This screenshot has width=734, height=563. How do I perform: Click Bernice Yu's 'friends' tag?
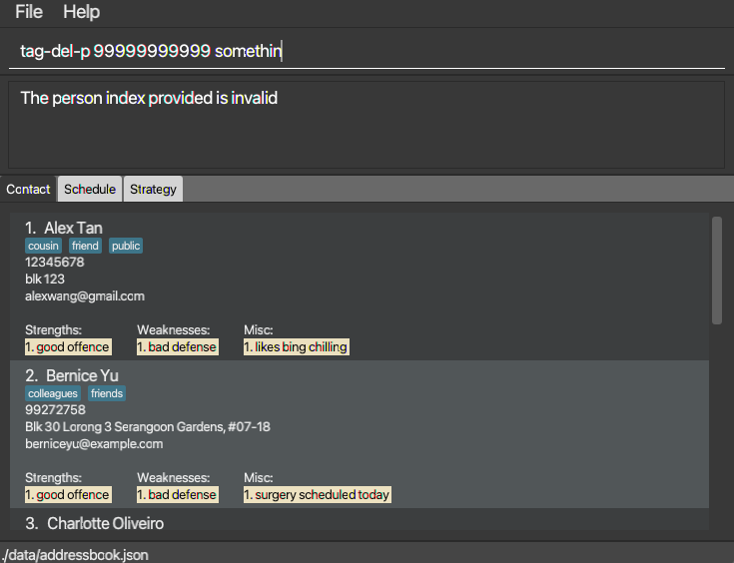pyautogui.click(x=107, y=393)
